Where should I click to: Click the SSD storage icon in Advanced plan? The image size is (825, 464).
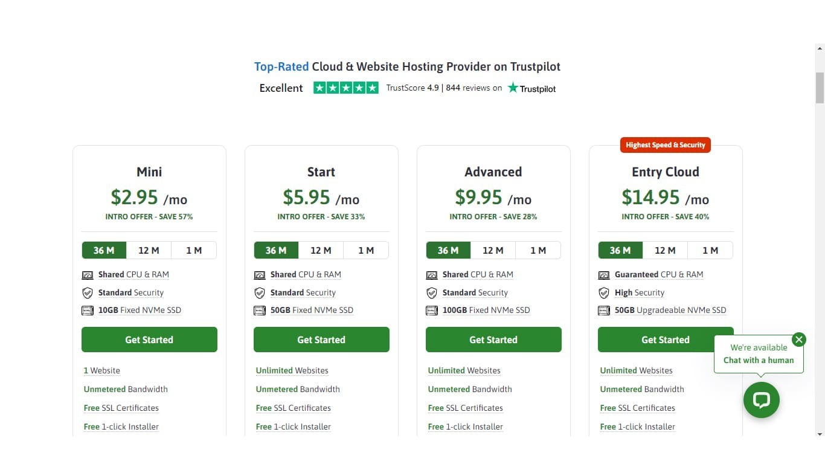(432, 311)
